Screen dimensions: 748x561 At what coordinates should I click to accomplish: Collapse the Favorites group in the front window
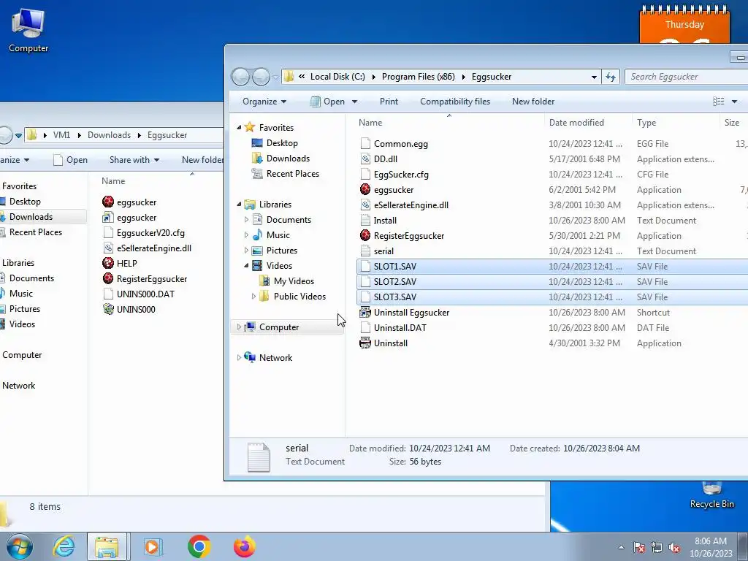pyautogui.click(x=240, y=127)
